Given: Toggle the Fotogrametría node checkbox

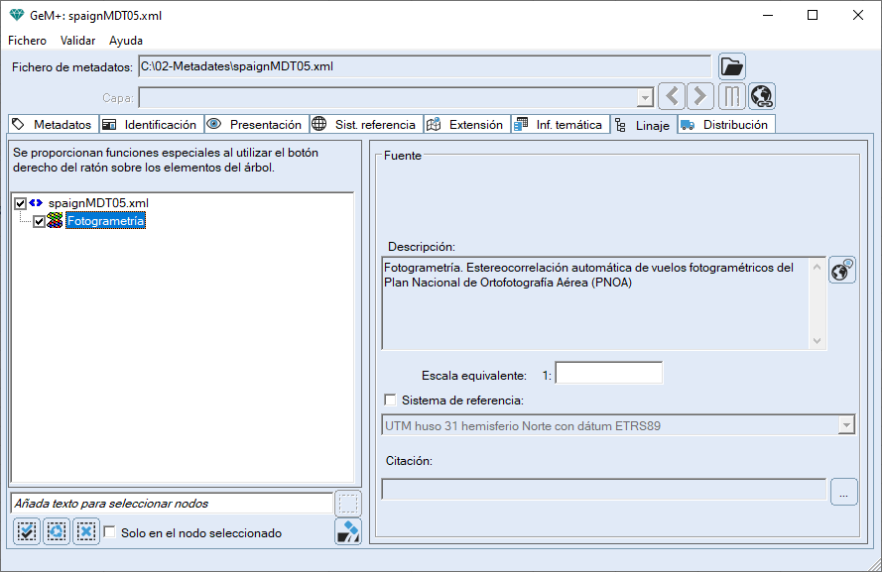Looking at the screenshot, I should pos(40,222).
